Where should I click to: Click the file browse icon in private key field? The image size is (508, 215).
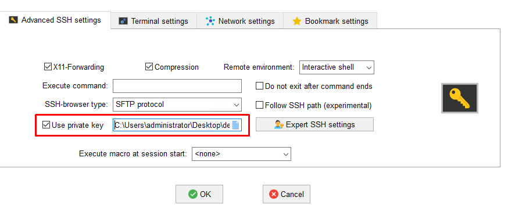point(235,126)
